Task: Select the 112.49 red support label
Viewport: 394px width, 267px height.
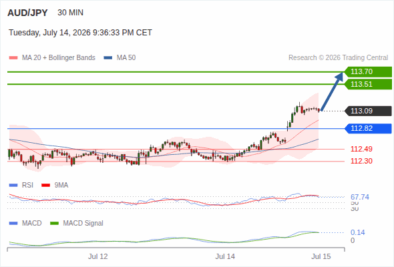Action: [x=361, y=149]
